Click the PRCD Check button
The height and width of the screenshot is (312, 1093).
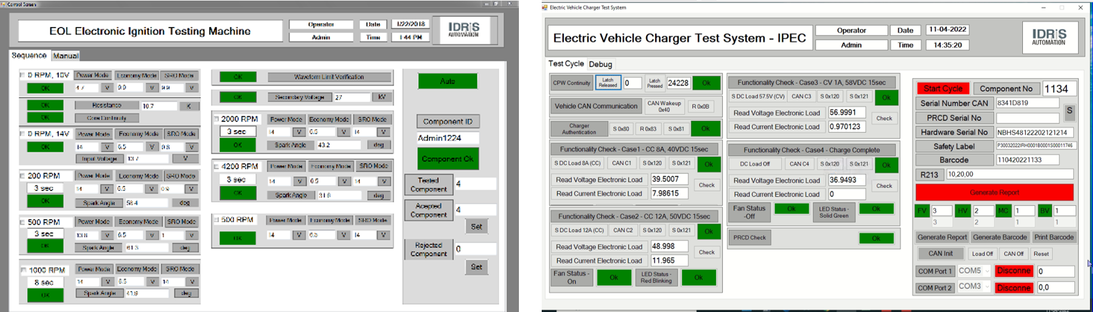(749, 238)
